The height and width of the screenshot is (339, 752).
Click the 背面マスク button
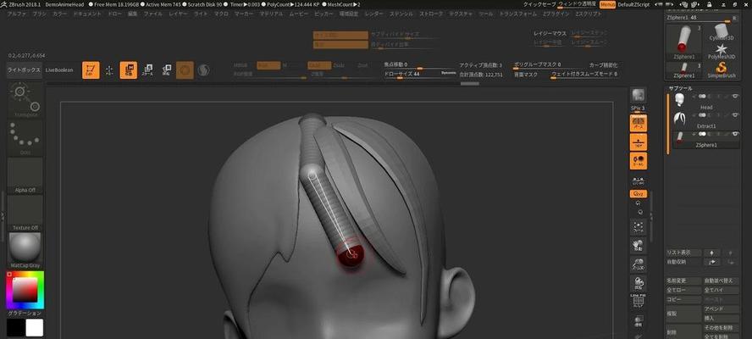[526, 75]
